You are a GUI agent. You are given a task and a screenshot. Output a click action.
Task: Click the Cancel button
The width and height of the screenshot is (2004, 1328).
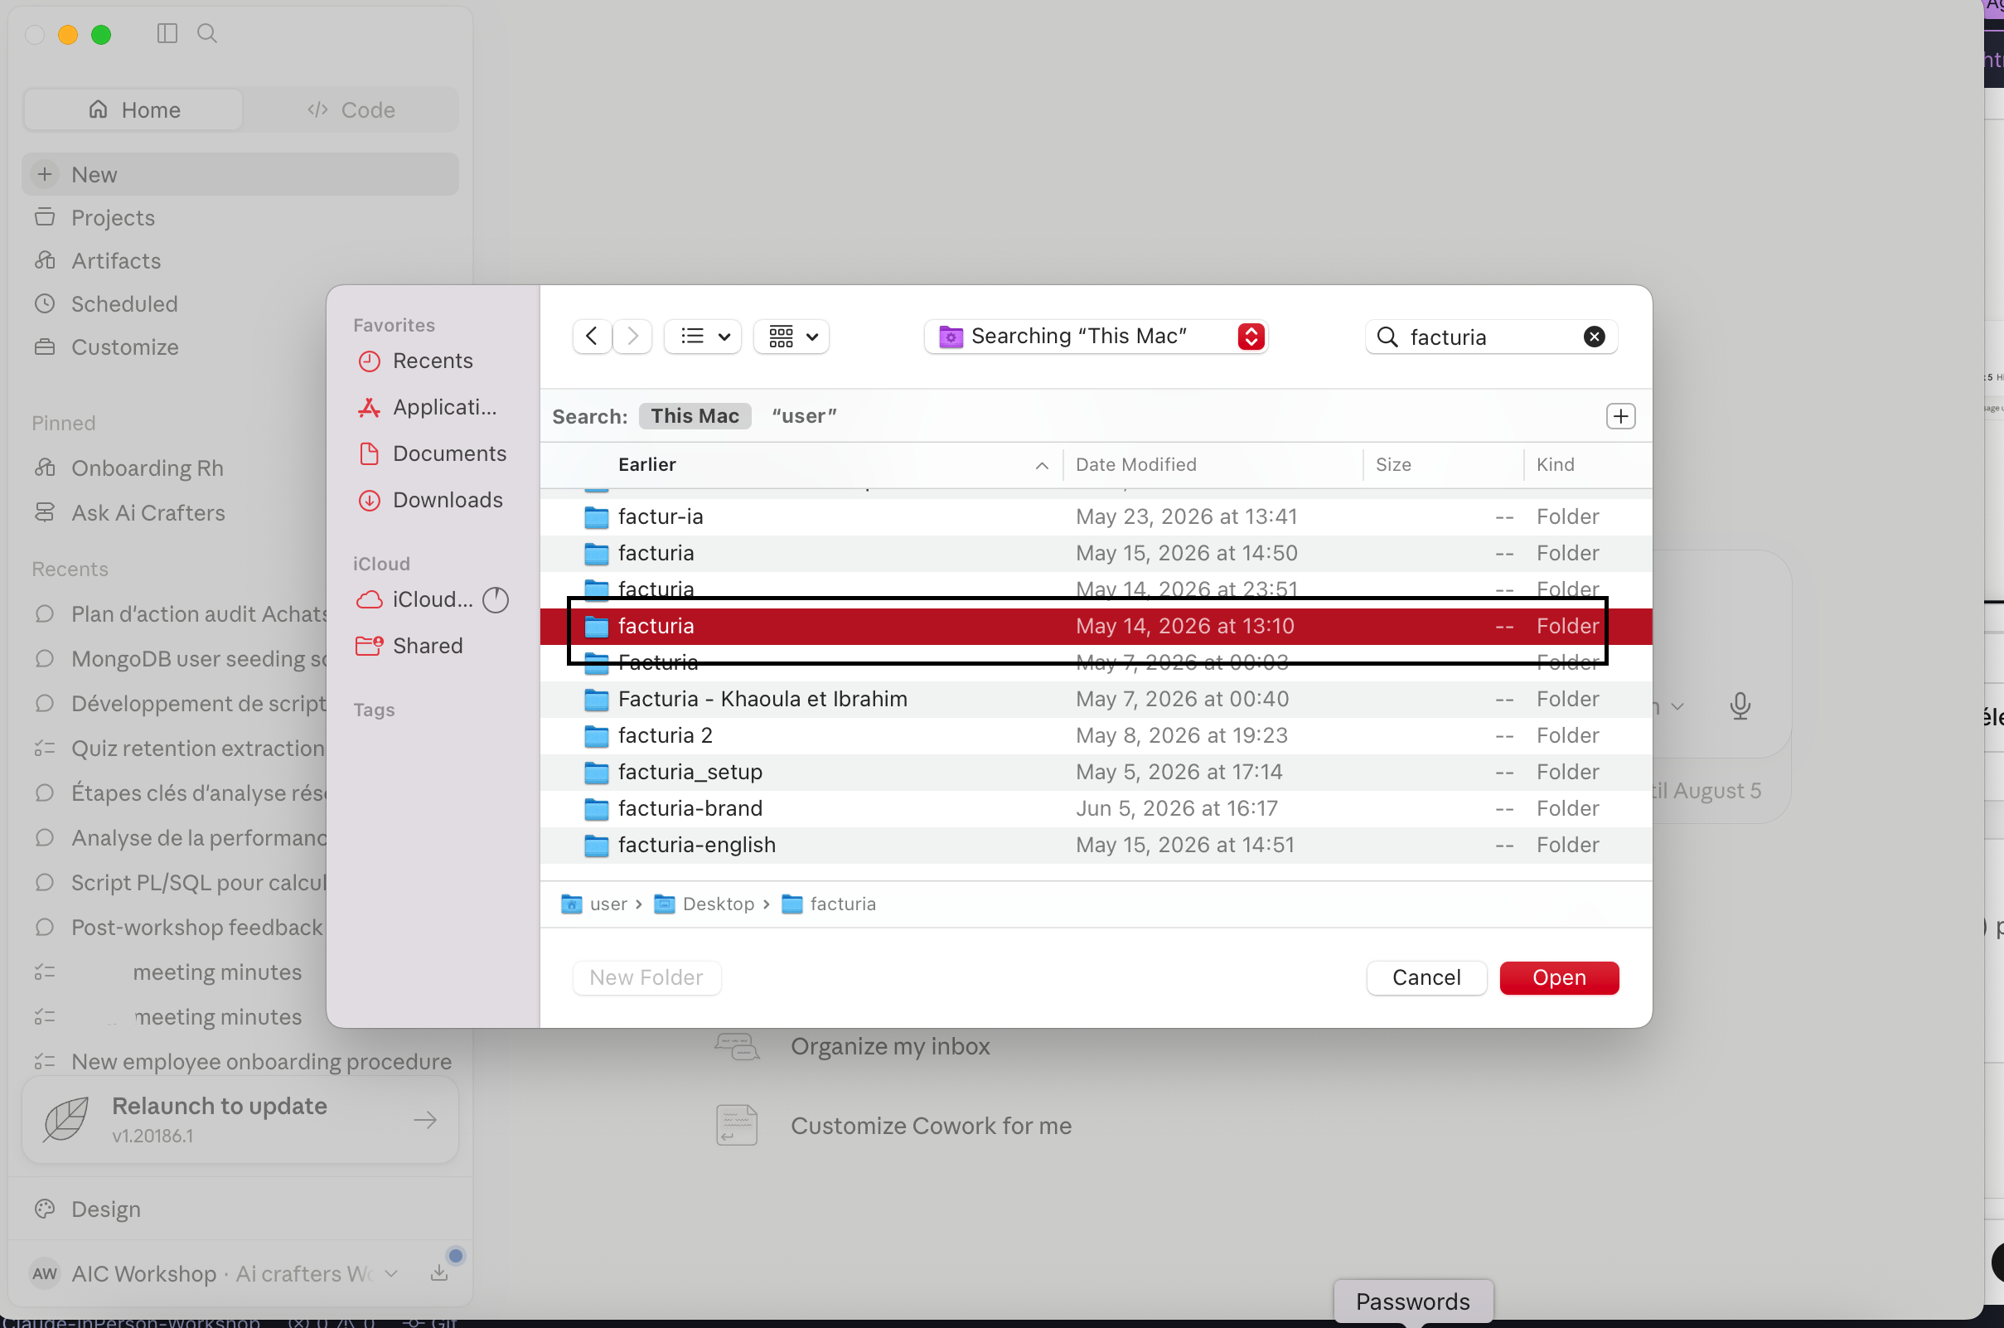point(1426,977)
